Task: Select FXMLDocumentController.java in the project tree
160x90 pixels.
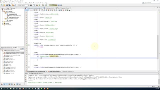Action: point(15,16)
